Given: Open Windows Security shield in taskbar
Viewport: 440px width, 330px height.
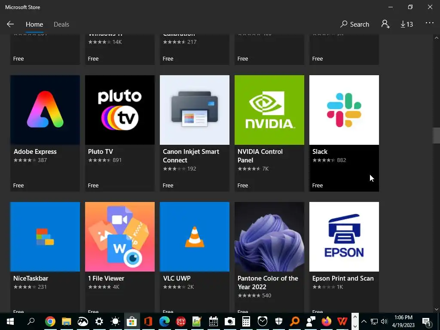Looking at the screenshot, I should coord(278,321).
